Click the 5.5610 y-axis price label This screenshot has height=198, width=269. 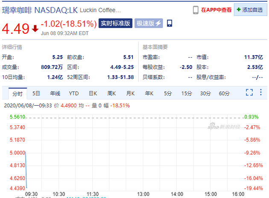coord(18,117)
